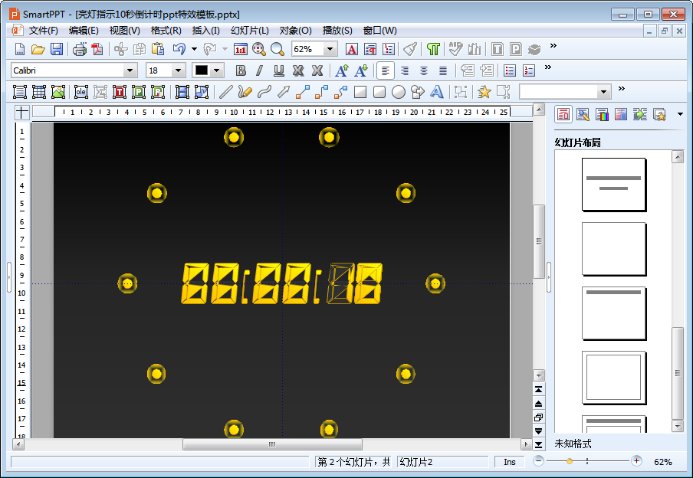The image size is (693, 478).
Task: Expand the font size 18 dropdown
Action: 178,70
